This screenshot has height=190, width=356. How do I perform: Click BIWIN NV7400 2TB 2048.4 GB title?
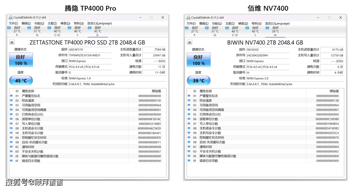point(265,42)
